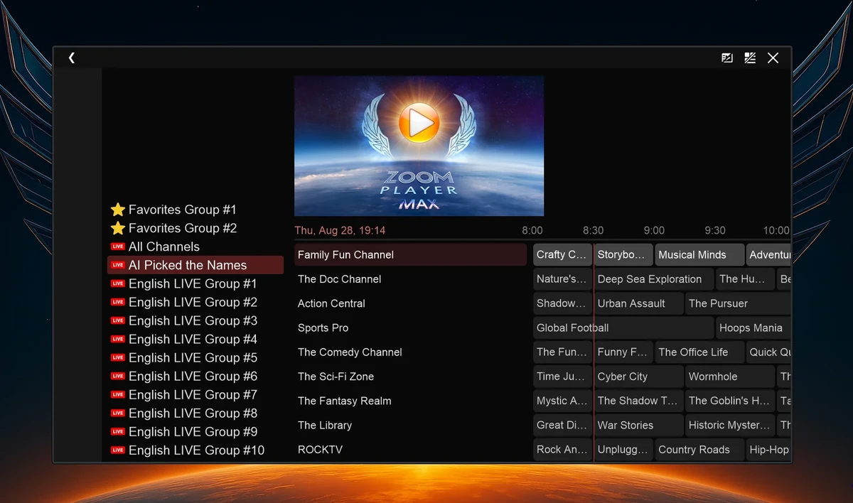Select The Goblin's H… program
The image size is (853, 503).
(730, 401)
